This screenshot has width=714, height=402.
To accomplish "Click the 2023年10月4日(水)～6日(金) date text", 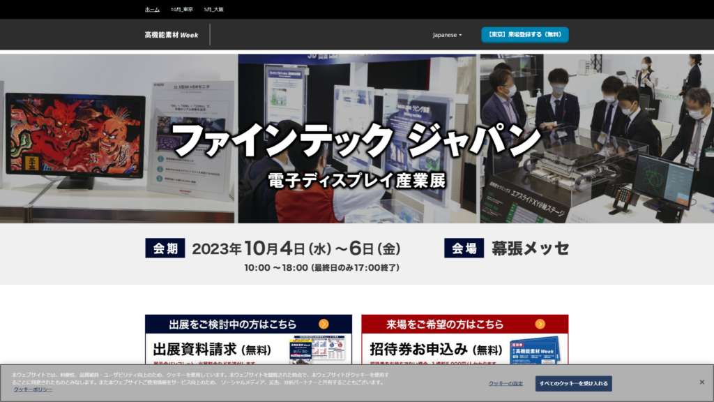I will click(x=296, y=248).
